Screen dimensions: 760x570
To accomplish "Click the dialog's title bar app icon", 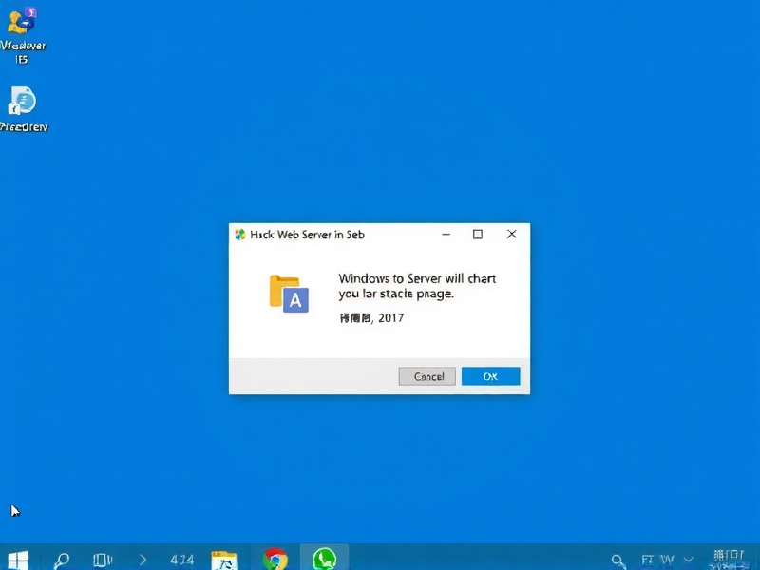I will [240, 235].
